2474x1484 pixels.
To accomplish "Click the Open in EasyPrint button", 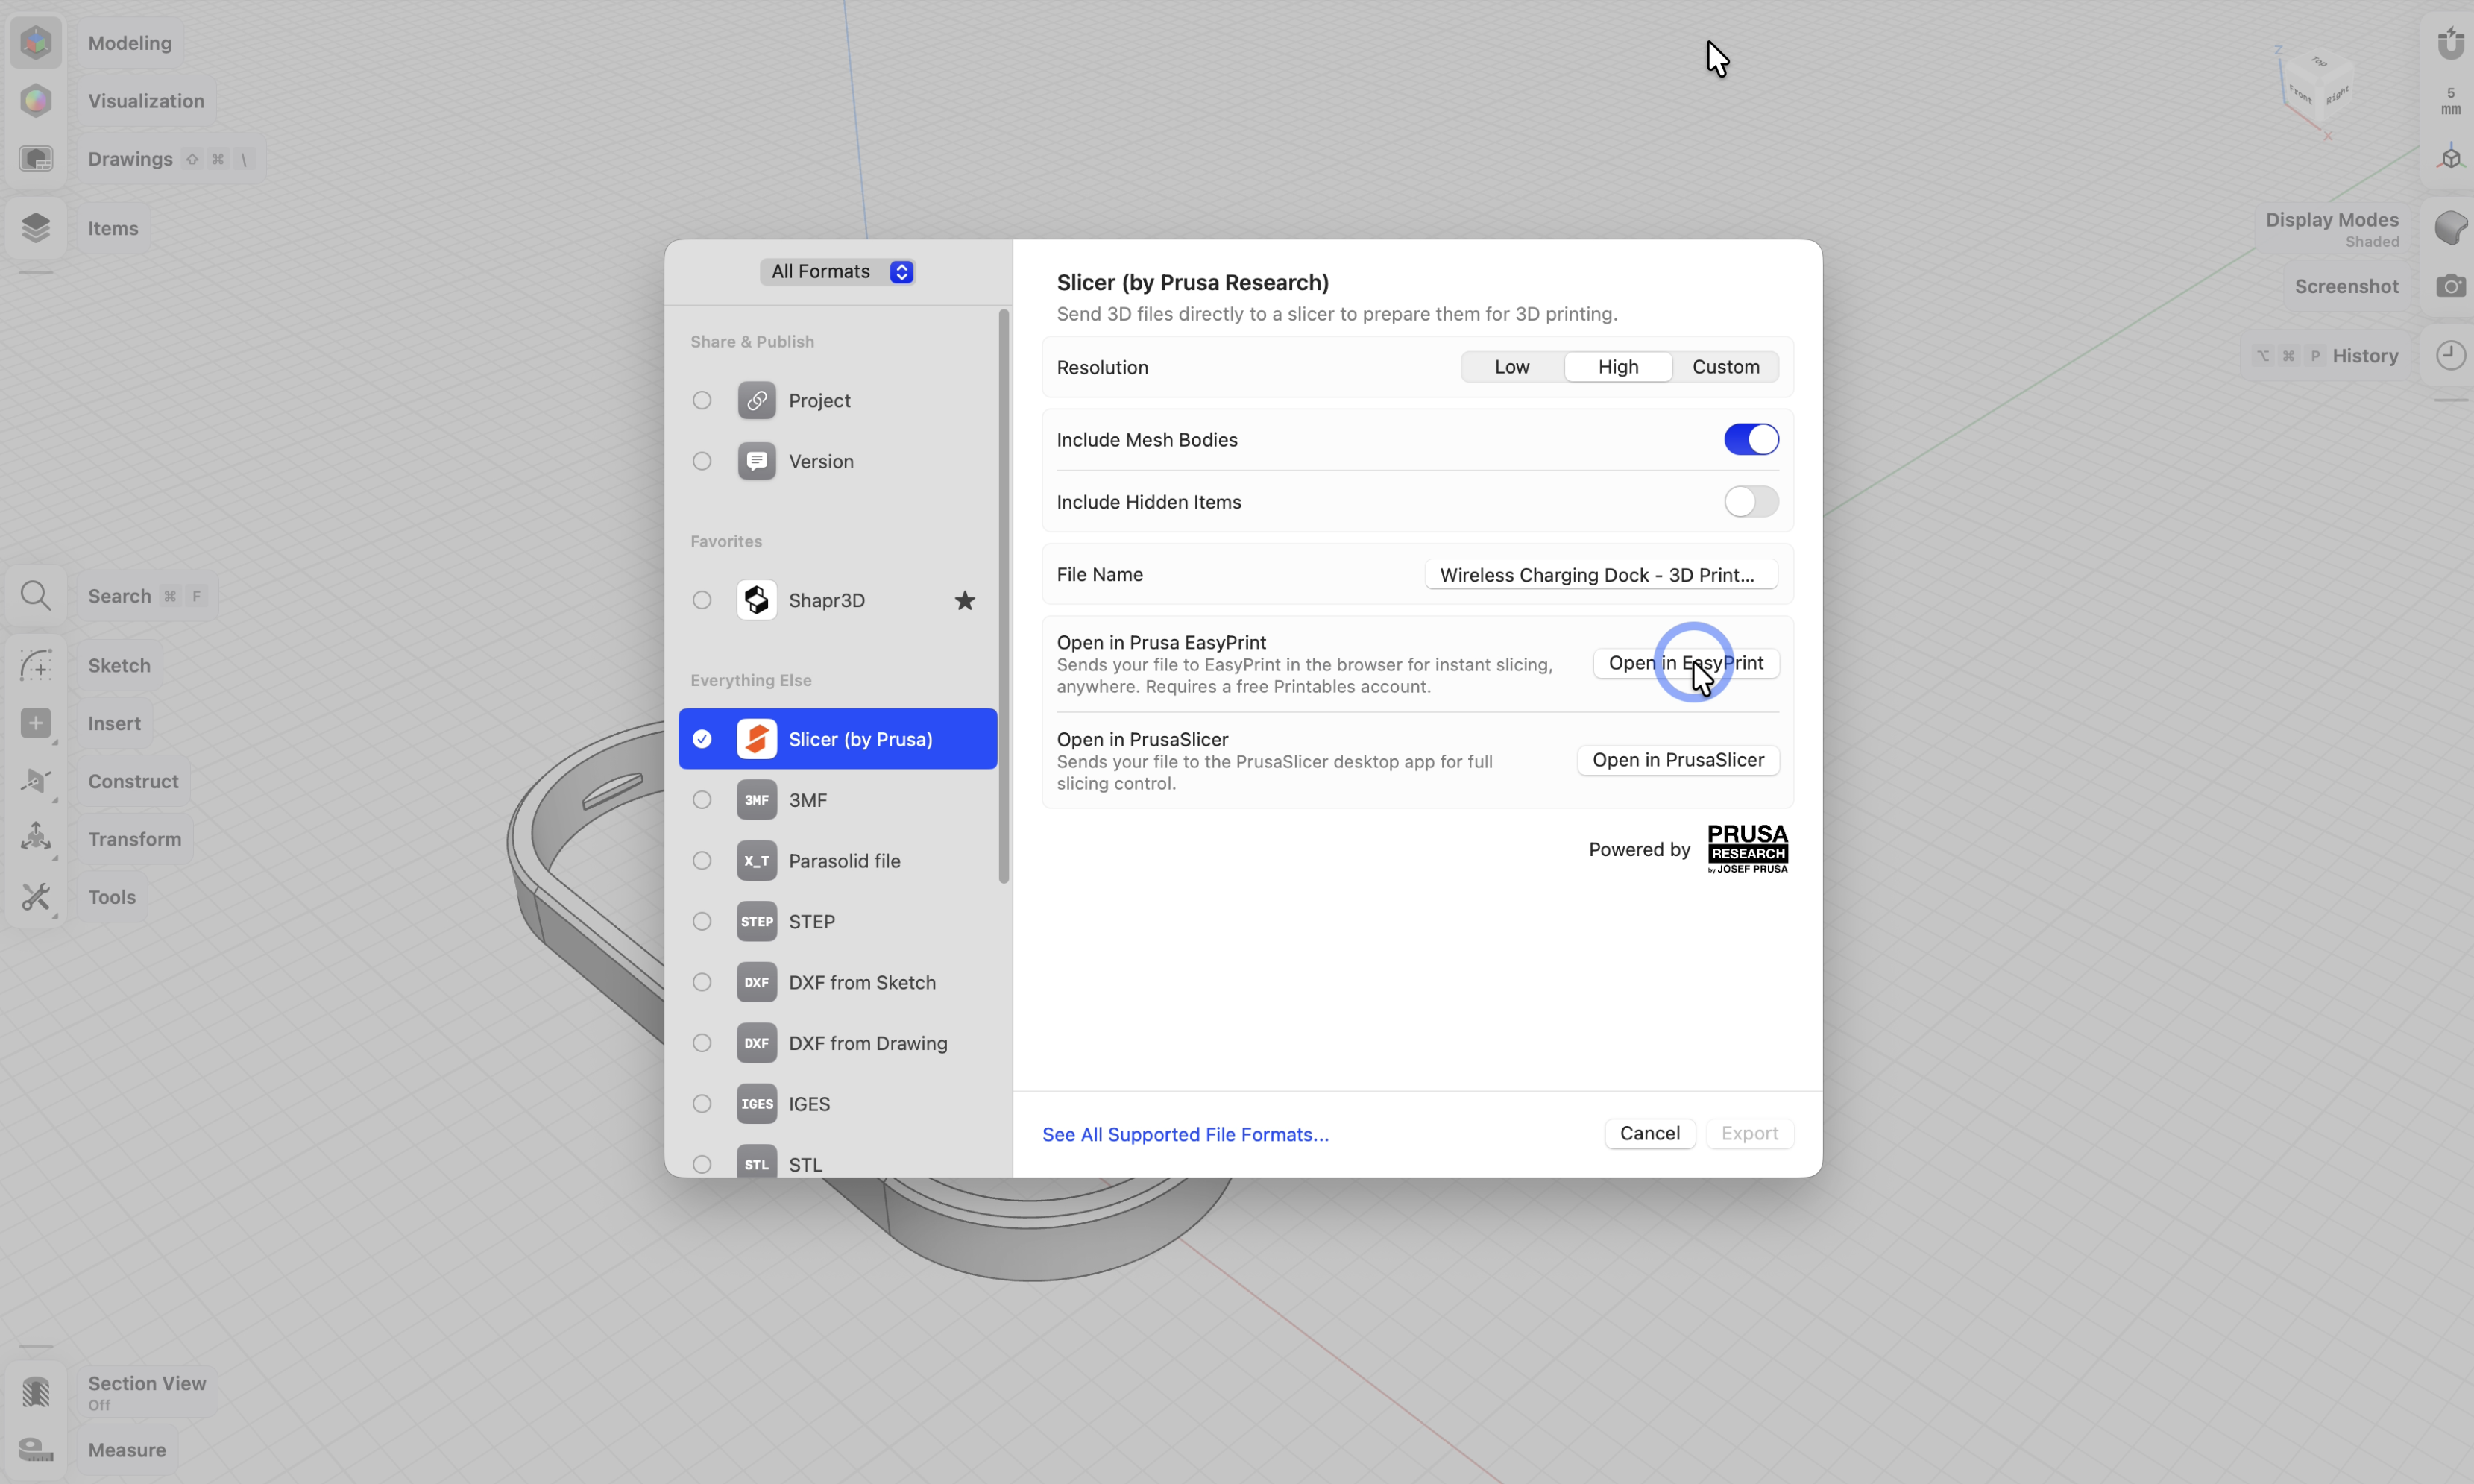I will [1687, 663].
